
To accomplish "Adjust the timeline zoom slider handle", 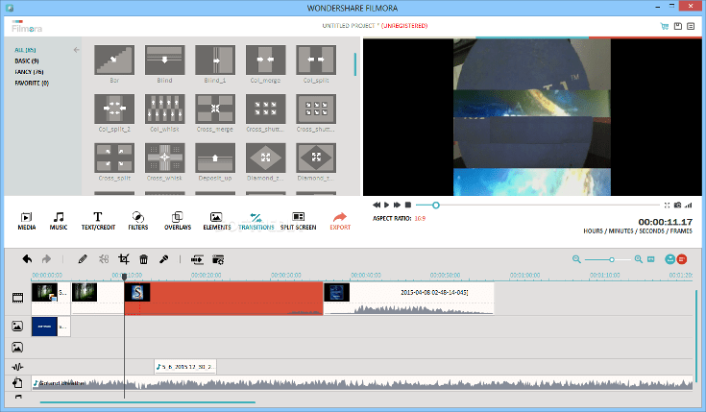I will (612, 260).
